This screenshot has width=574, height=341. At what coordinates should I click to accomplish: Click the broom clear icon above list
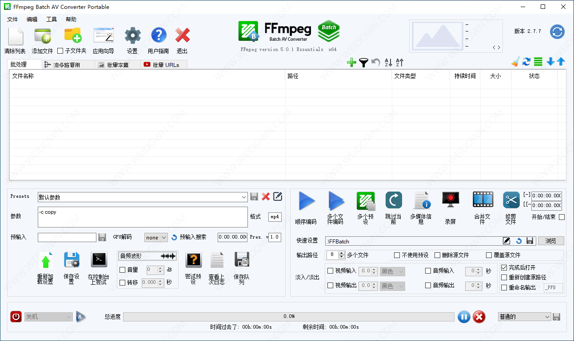coord(515,62)
